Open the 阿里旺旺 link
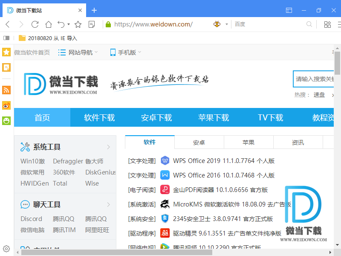This screenshot has height=256, width=341. pyautogui.click(x=97, y=230)
